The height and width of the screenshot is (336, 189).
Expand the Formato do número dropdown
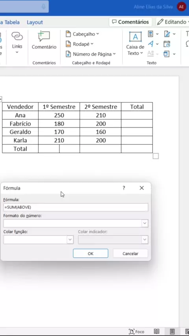pyautogui.click(x=145, y=223)
